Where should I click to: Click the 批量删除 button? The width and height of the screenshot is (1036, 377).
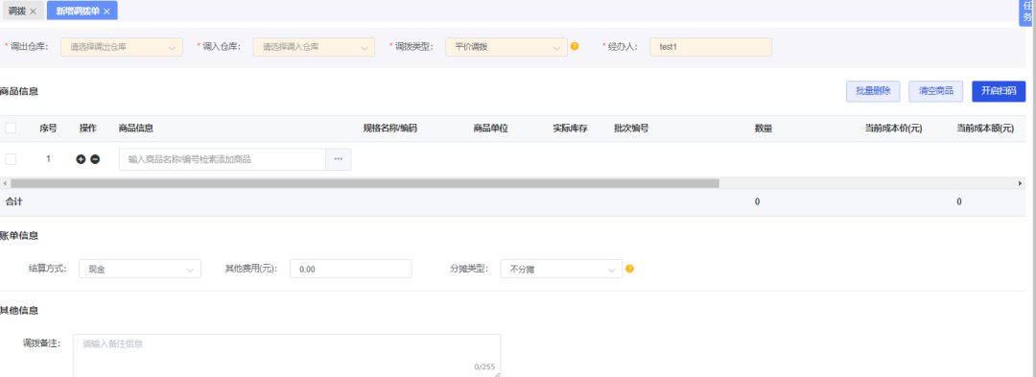coord(873,91)
